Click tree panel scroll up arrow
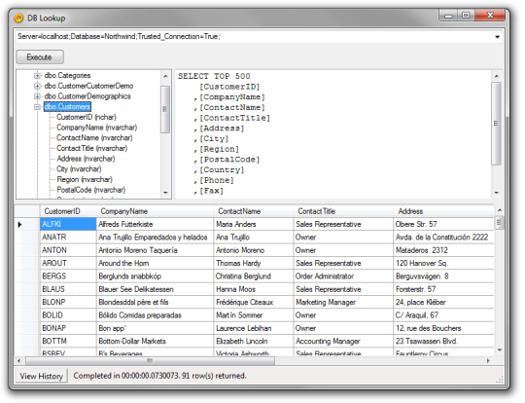The width and height of the screenshot is (525, 403). point(165,77)
